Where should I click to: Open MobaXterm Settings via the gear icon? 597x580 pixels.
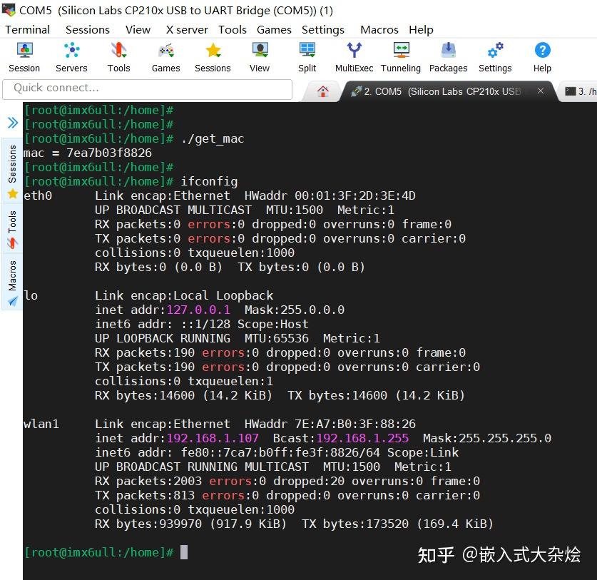(x=494, y=56)
